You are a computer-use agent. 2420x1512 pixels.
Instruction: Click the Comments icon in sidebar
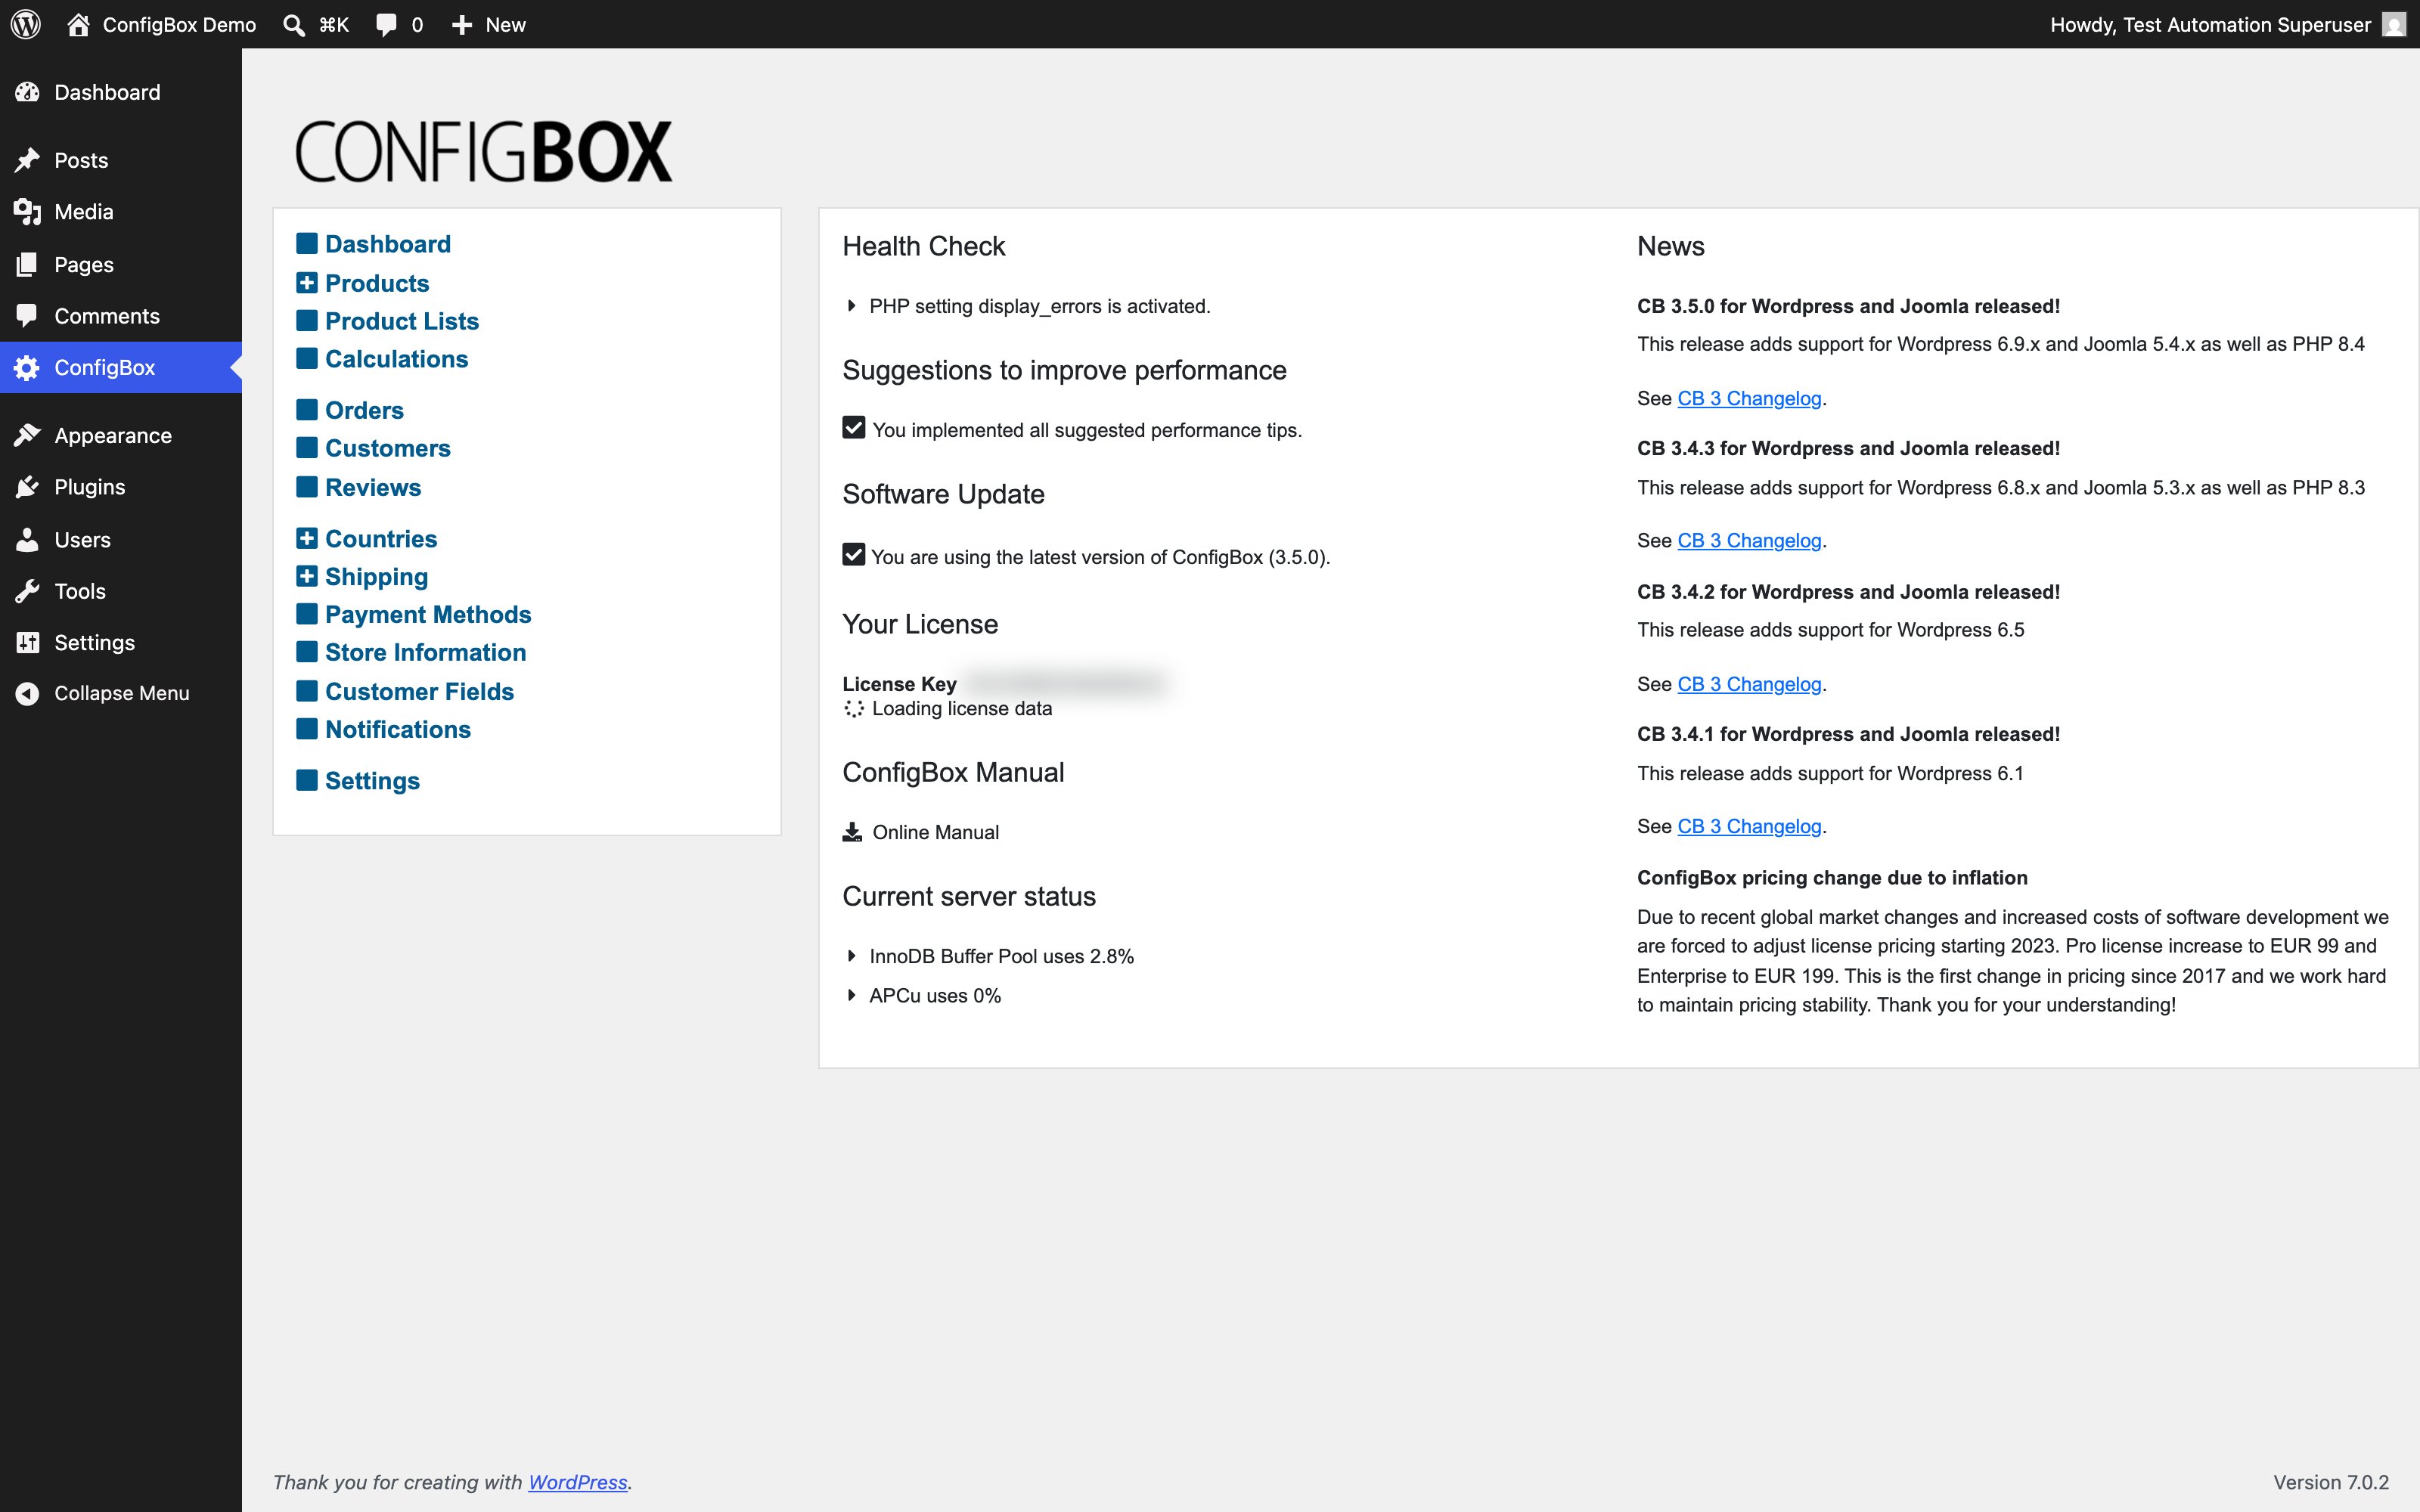pyautogui.click(x=27, y=316)
